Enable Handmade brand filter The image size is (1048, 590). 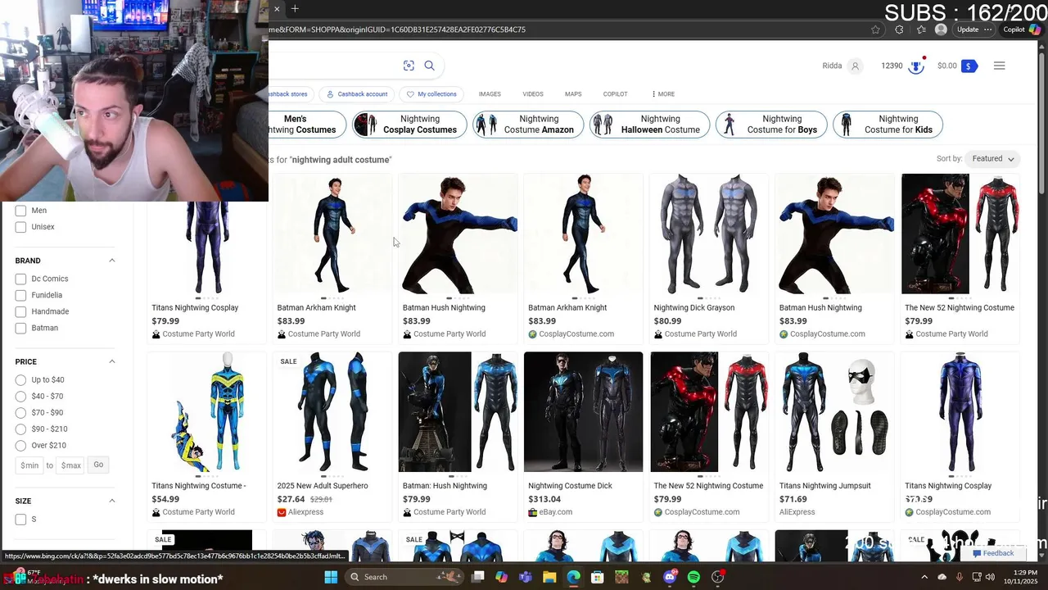click(20, 311)
